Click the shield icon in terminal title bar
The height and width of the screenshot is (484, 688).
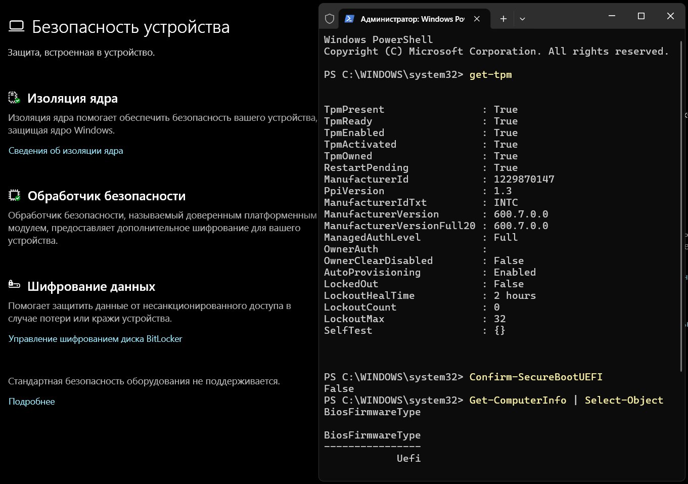click(x=330, y=19)
